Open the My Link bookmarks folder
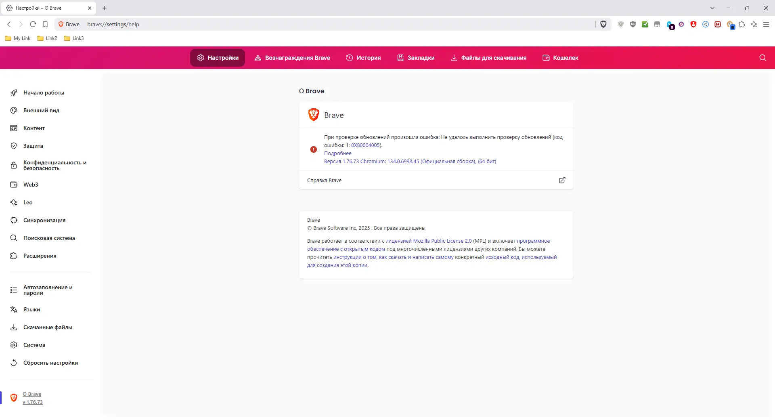Image resolution: width=775 pixels, height=420 pixels. tap(18, 38)
